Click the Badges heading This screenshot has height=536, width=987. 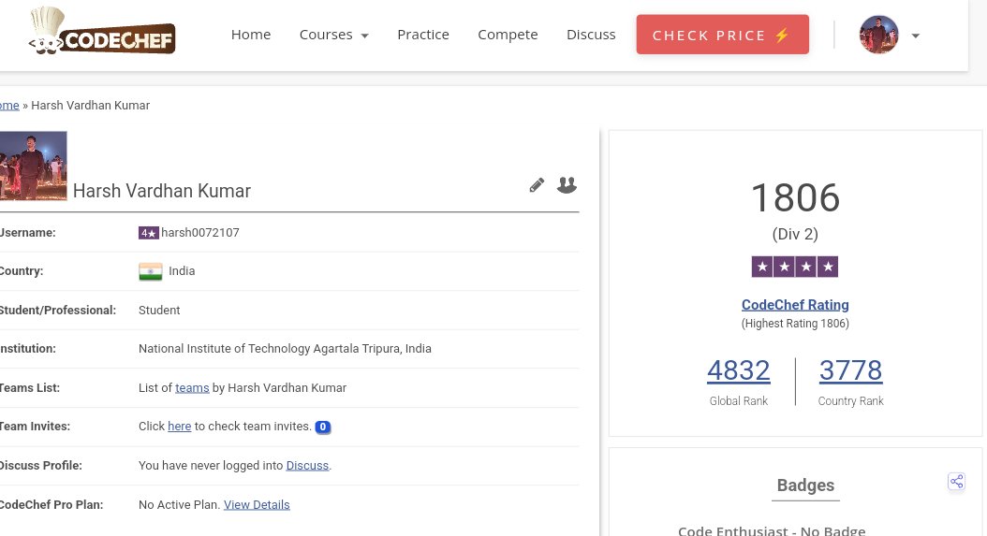(x=805, y=485)
